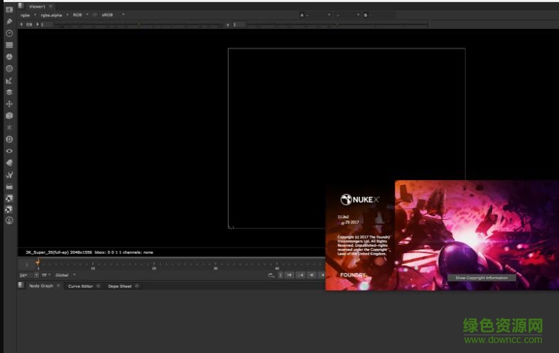559x353 pixels.
Task: Open the Transform nodes move icon
Action: tap(9, 103)
